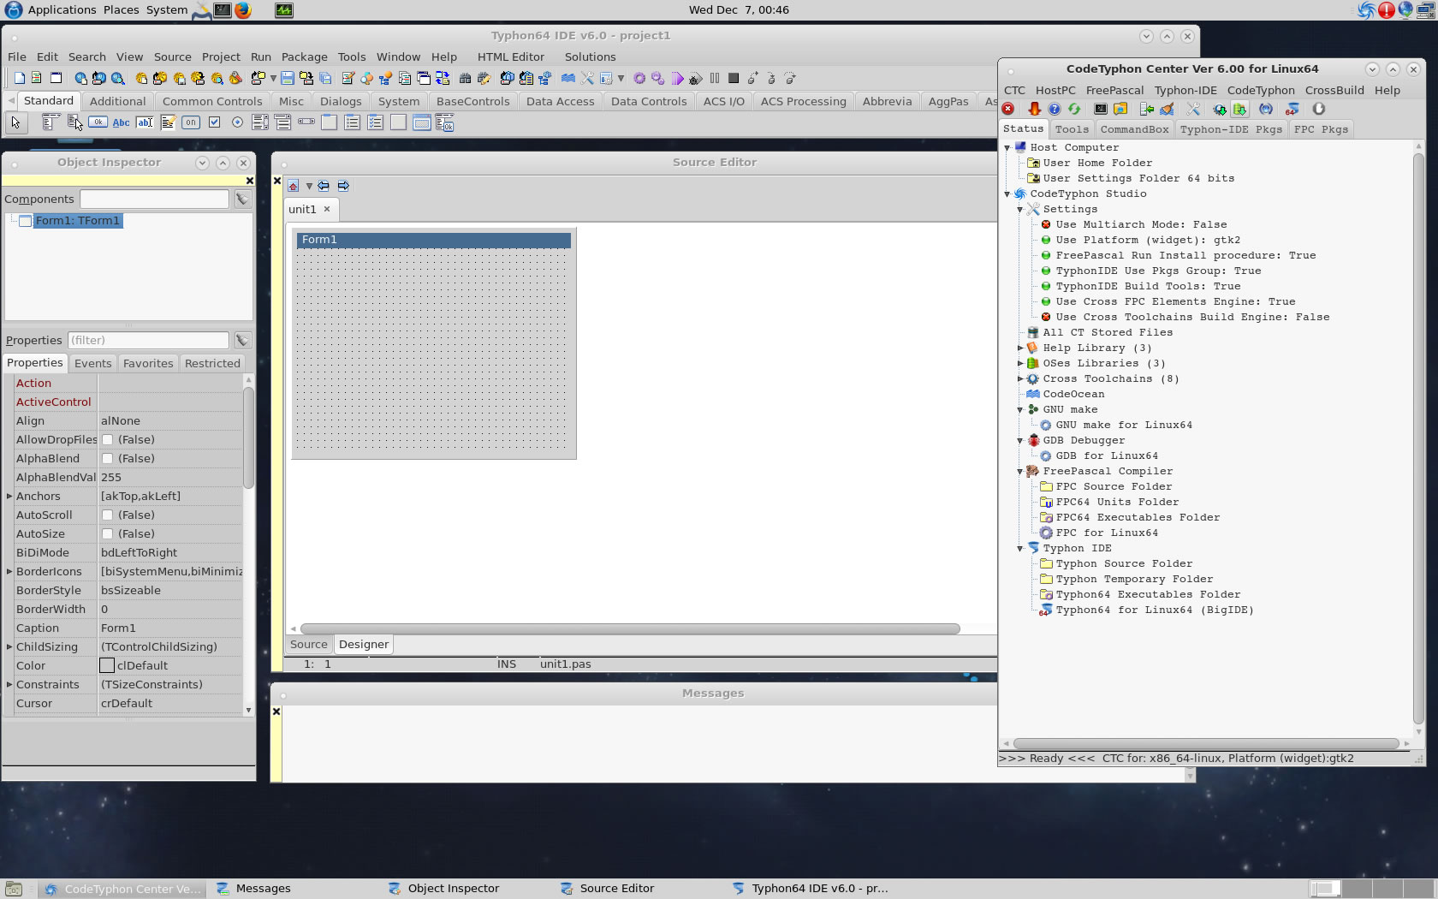Viewport: 1438px width, 899px height.
Task: Open the Package menu in the IDE
Action: pos(304,57)
